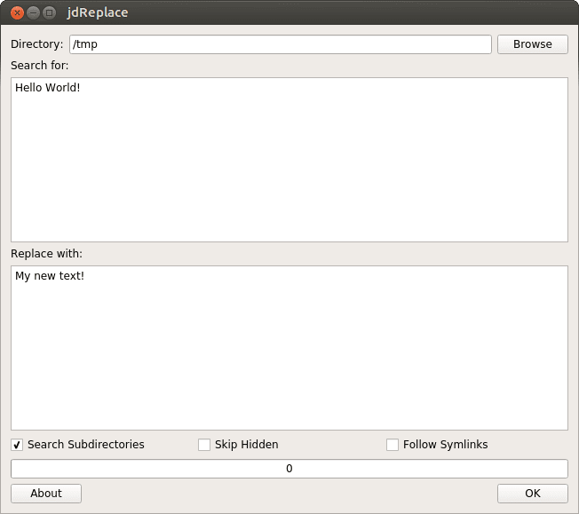Click the 'Replace with:' label
Screen dimensions: 579x514
(46, 254)
